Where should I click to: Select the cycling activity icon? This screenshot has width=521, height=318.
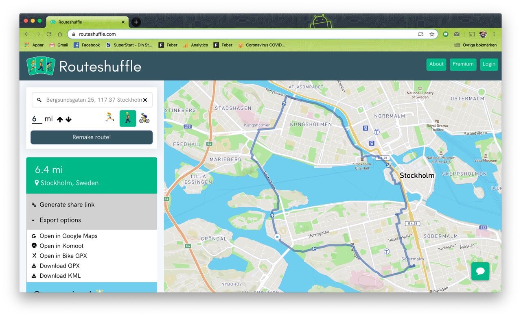144,118
